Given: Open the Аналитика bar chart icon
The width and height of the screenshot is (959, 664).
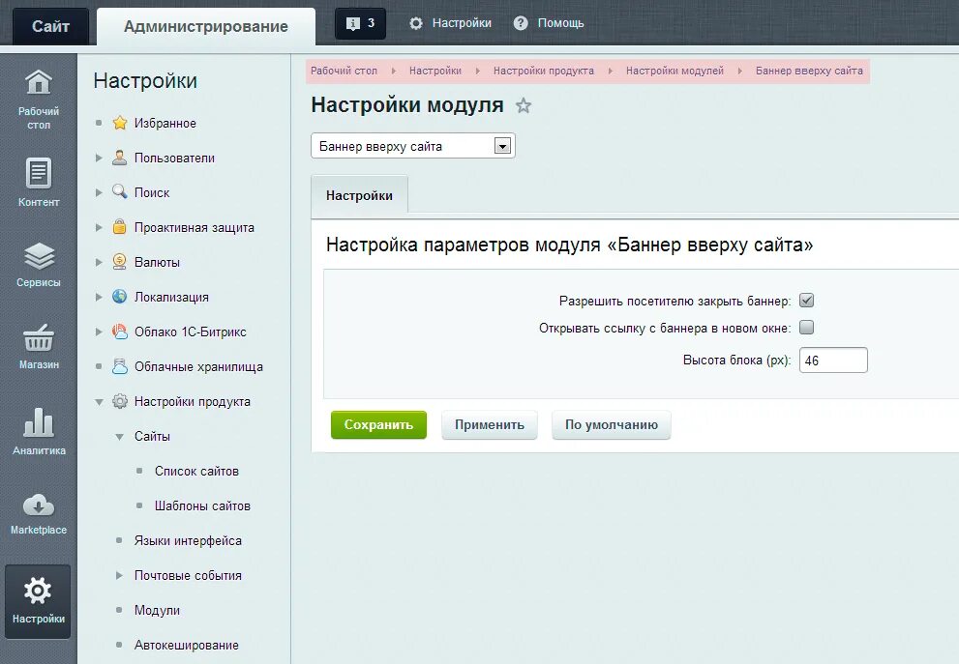Looking at the screenshot, I should [39, 422].
